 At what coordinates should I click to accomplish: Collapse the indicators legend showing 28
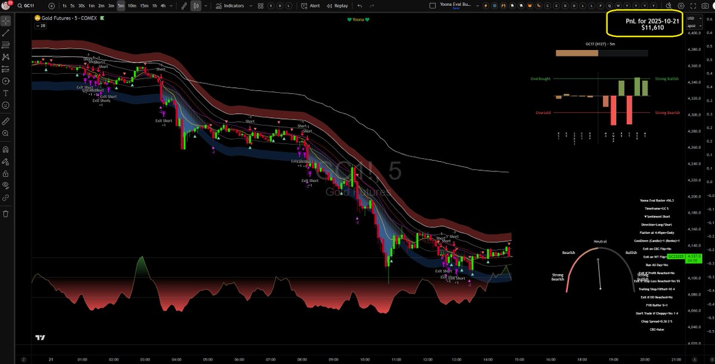(x=42, y=27)
